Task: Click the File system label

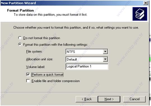Action: coord(34,52)
